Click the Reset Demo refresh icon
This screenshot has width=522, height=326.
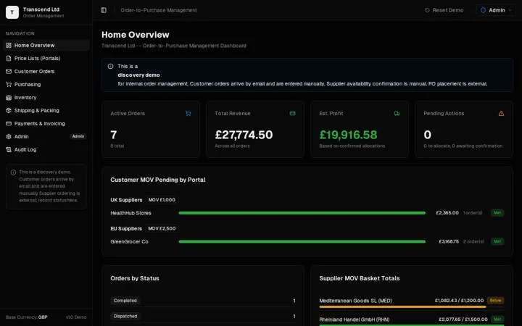(x=427, y=10)
